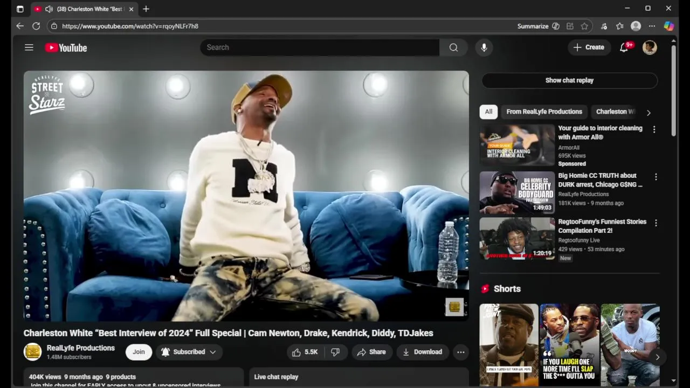Open Celebrity Bodyguard video thumbnail
This screenshot has width=690, height=388.
(x=517, y=192)
